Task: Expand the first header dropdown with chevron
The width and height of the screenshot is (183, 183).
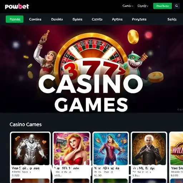Action: click(128, 6)
